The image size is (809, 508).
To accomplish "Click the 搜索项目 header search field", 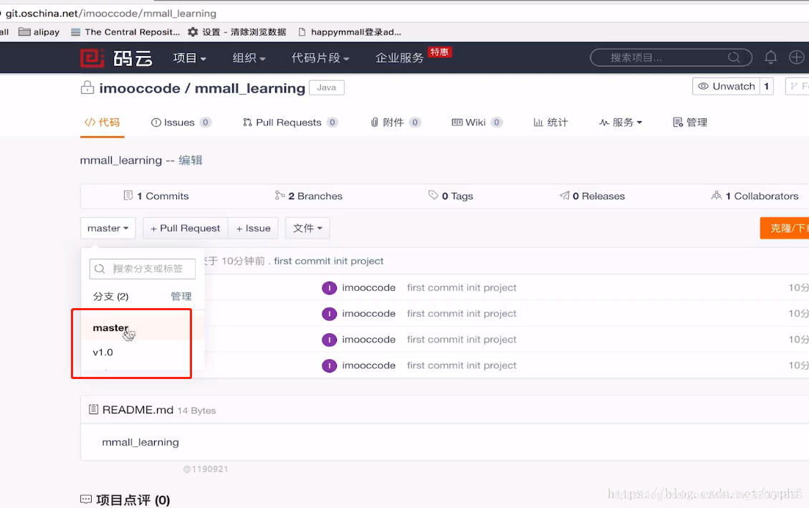I will pyautogui.click(x=671, y=57).
